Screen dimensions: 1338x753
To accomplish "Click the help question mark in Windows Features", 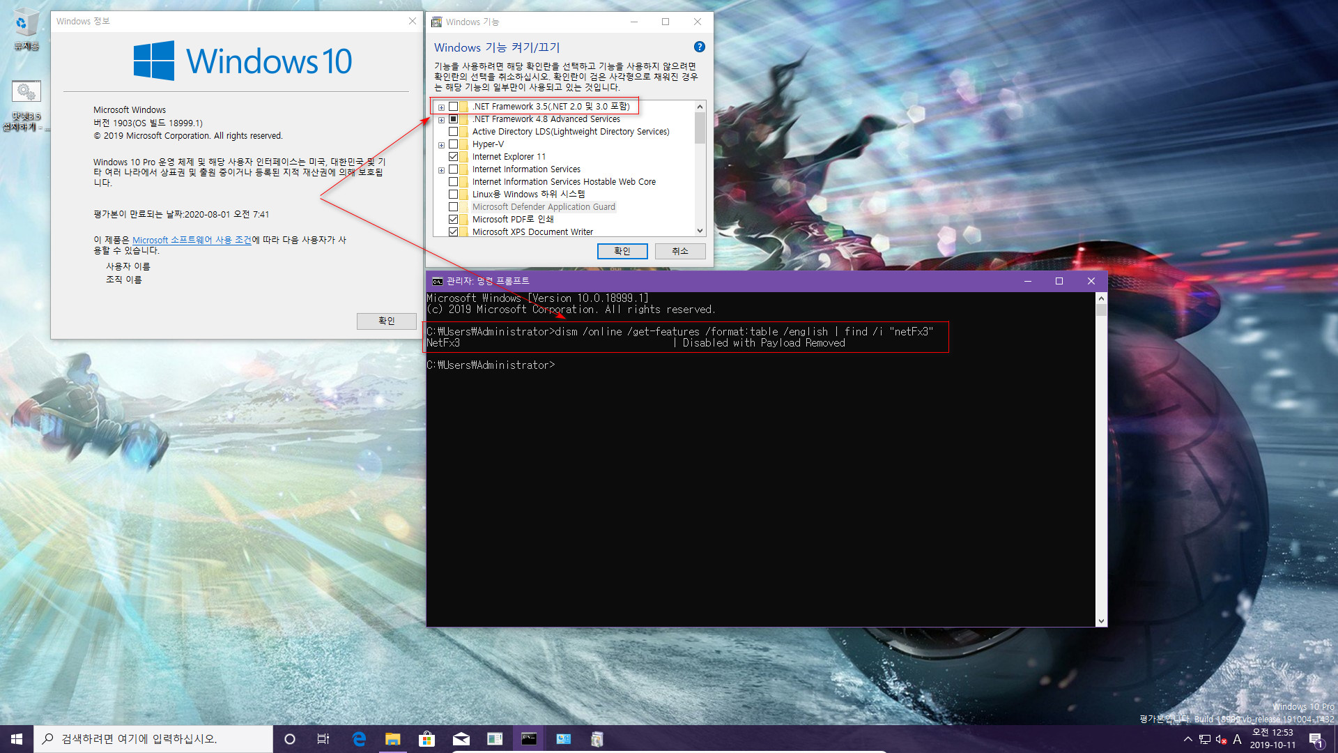I will [700, 47].
